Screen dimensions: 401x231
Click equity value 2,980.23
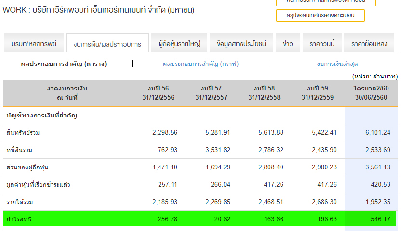(x=324, y=167)
